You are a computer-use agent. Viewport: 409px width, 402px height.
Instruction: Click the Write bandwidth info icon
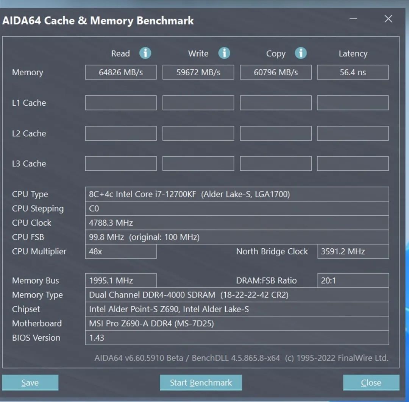point(224,53)
